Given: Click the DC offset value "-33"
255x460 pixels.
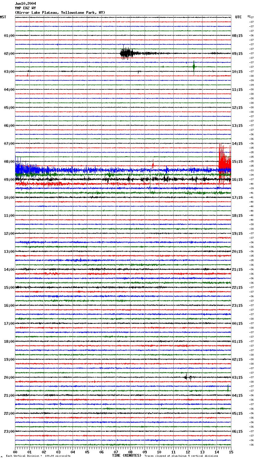Looking at the screenshot, I should click(252, 170).
